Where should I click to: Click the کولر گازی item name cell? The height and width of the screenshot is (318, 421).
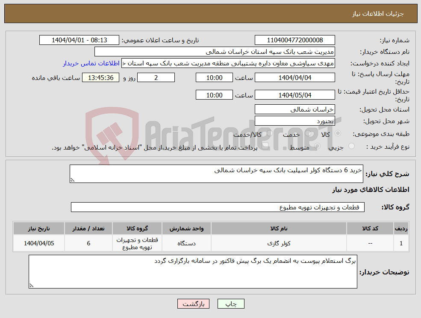[279, 243]
